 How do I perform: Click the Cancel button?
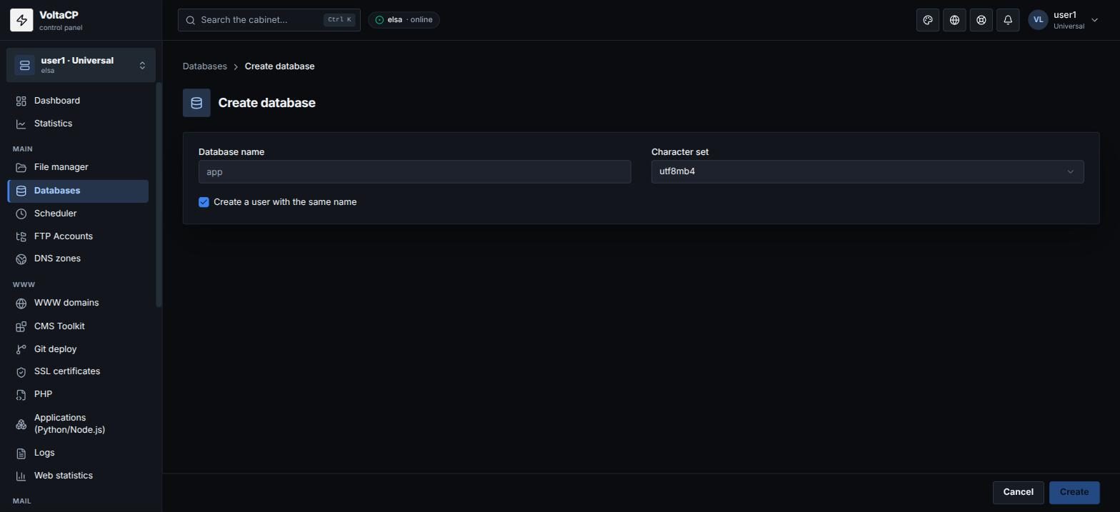1018,492
